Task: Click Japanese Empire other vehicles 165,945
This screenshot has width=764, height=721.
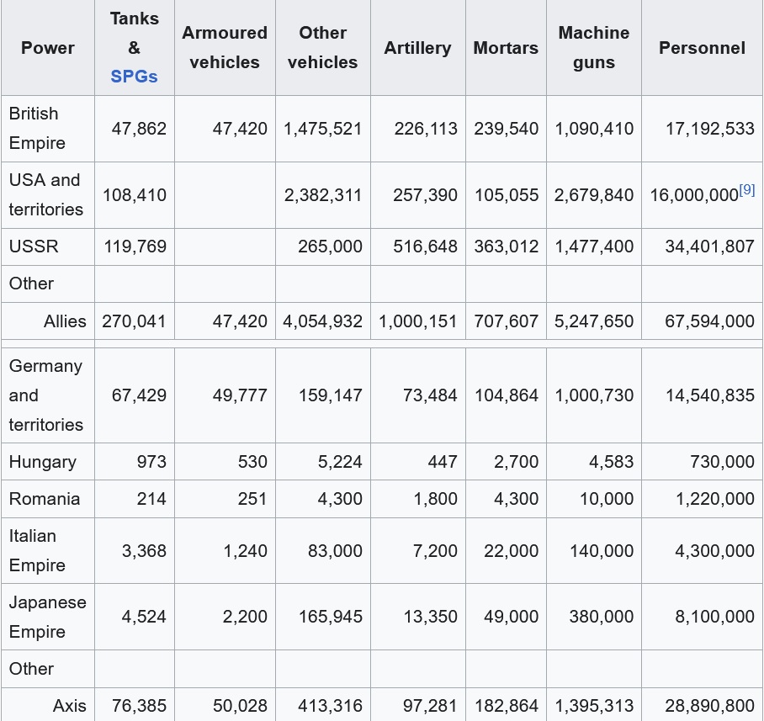Action: [x=331, y=617]
